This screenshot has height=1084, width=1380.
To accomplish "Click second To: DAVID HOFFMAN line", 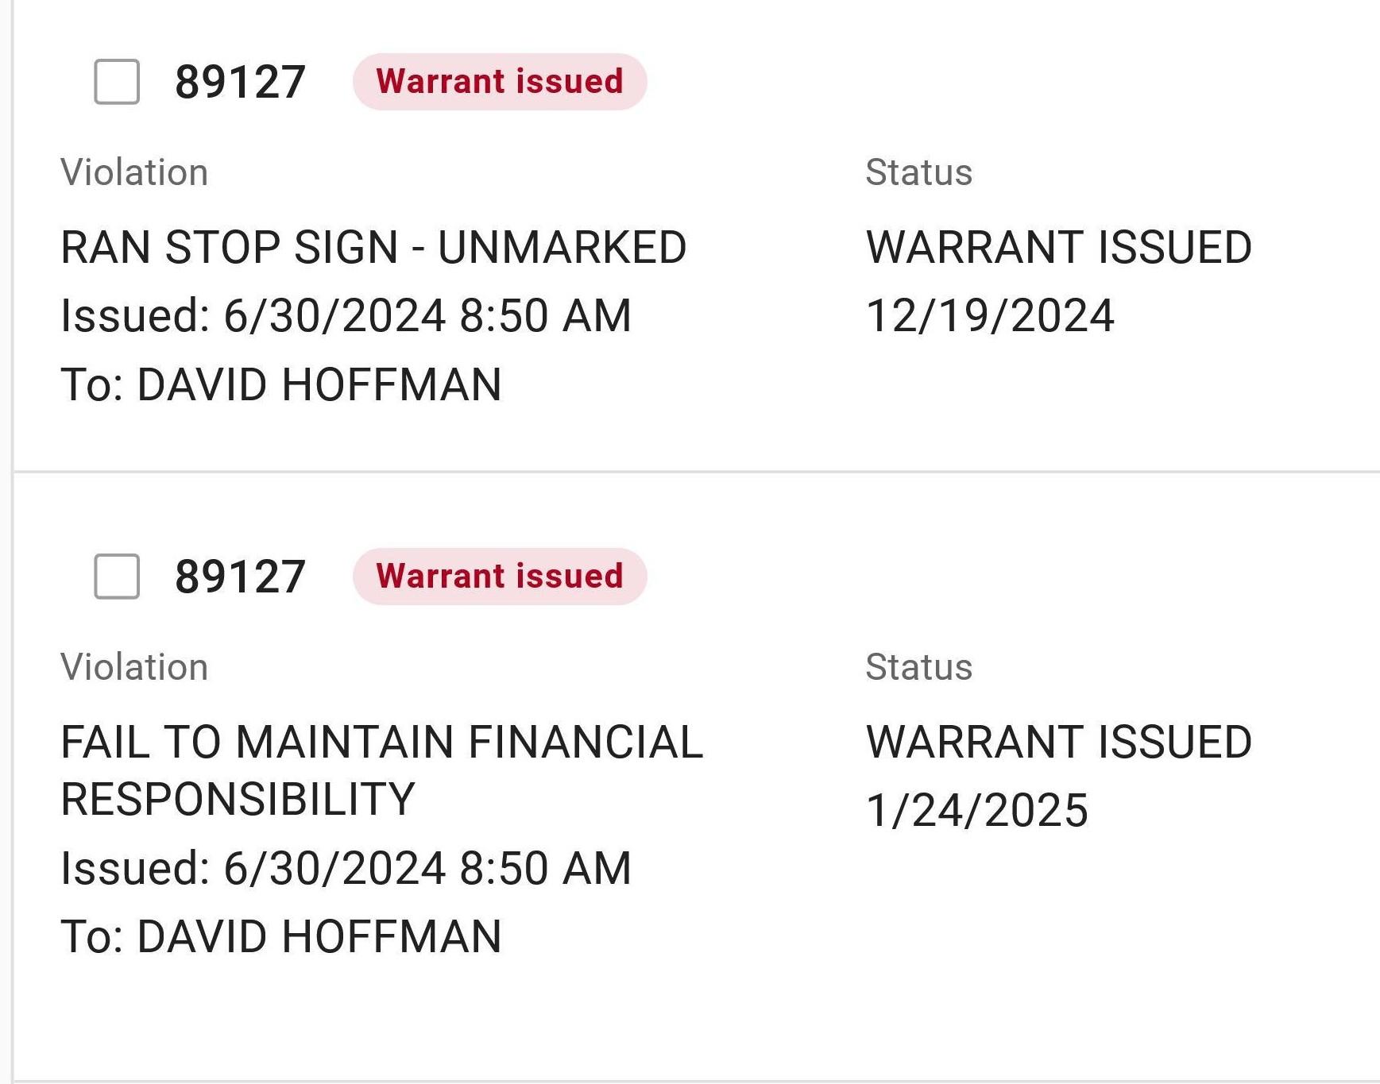I will point(281,937).
